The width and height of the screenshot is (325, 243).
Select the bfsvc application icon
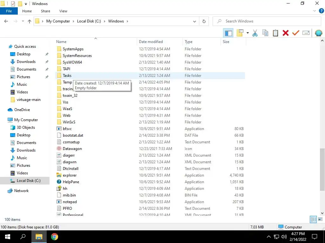click(59, 129)
